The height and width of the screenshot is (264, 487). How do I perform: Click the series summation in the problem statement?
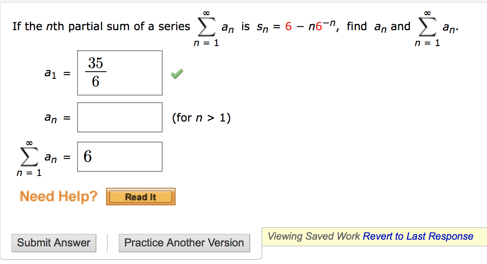coord(206,26)
